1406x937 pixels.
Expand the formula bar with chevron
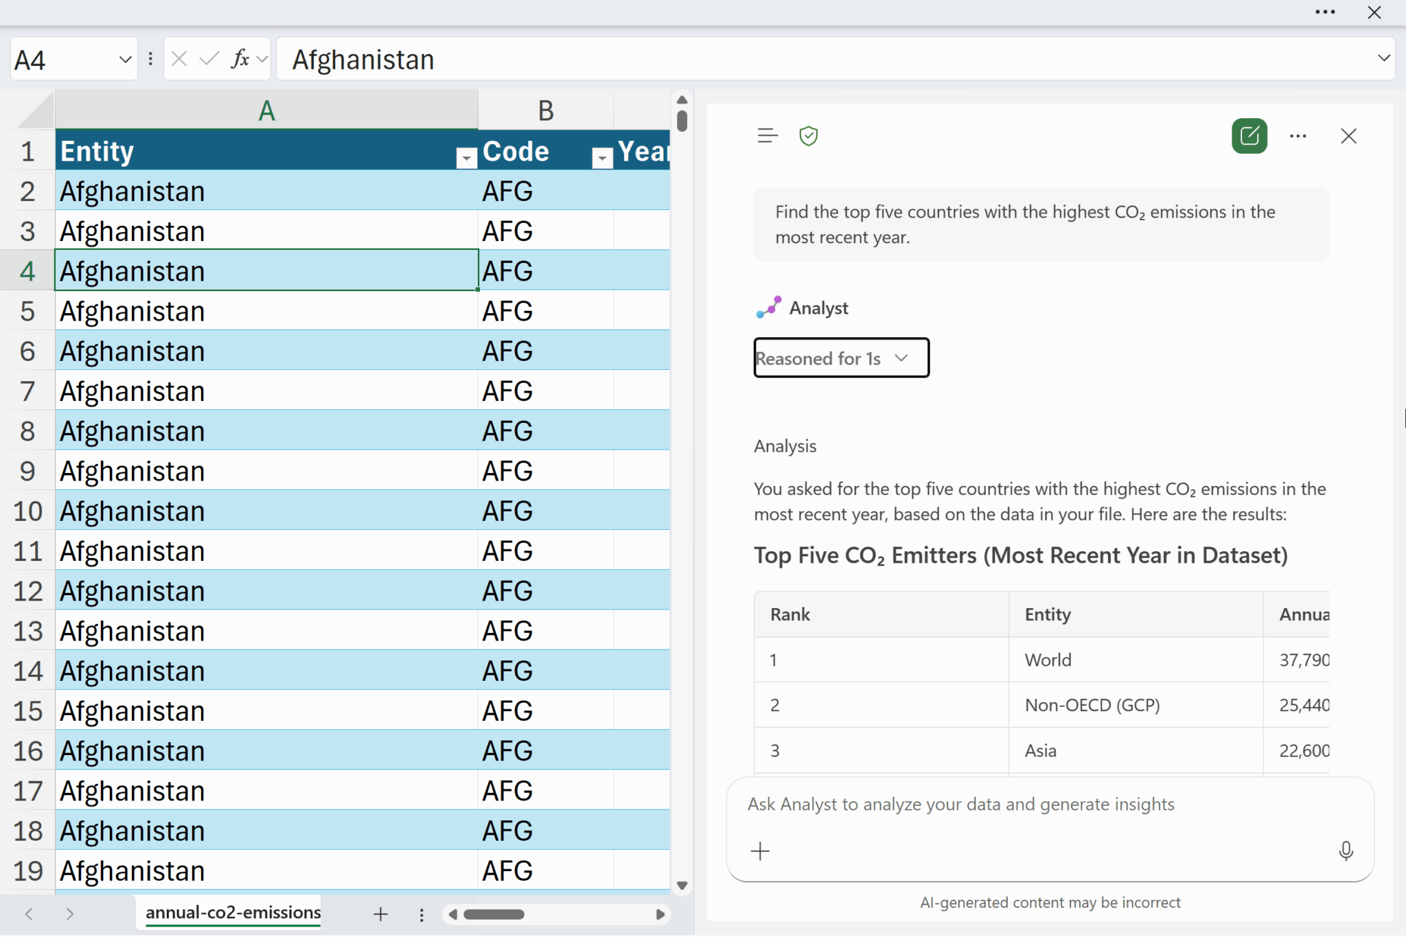coord(1384,58)
